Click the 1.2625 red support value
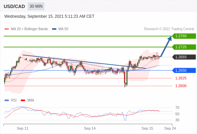The width and height of the screenshot is (197, 134). coord(181,78)
